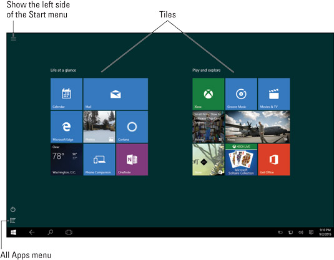This screenshot has width=334, height=260.
Task: Open the Money tile with the bookshelf image
Action: click(209, 127)
